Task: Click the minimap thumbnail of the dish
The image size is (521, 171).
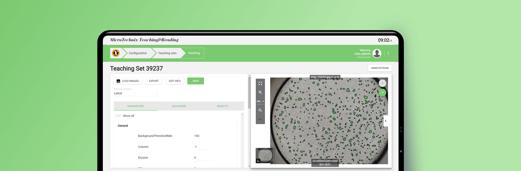Action: (x=265, y=156)
